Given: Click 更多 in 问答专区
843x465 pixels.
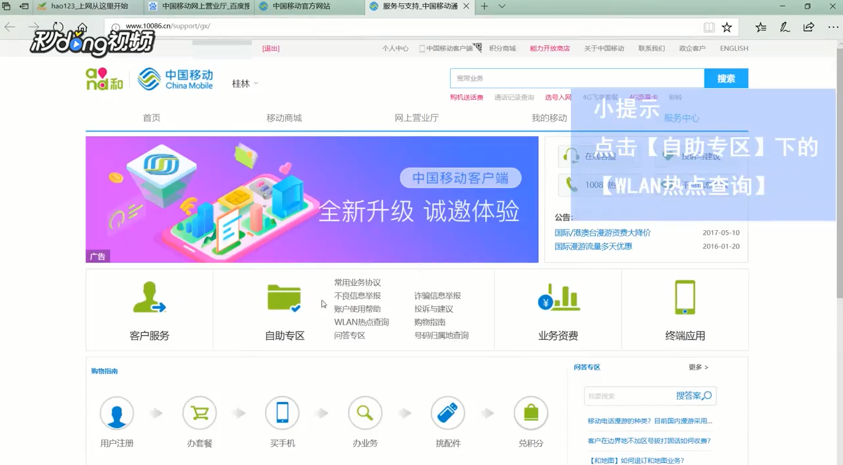Looking at the screenshot, I should click(698, 367).
